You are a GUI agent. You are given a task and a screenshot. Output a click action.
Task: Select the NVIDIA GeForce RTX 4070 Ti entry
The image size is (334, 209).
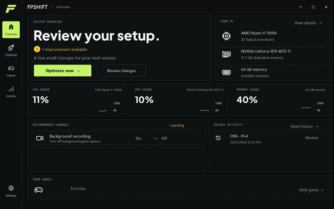tap(273, 54)
